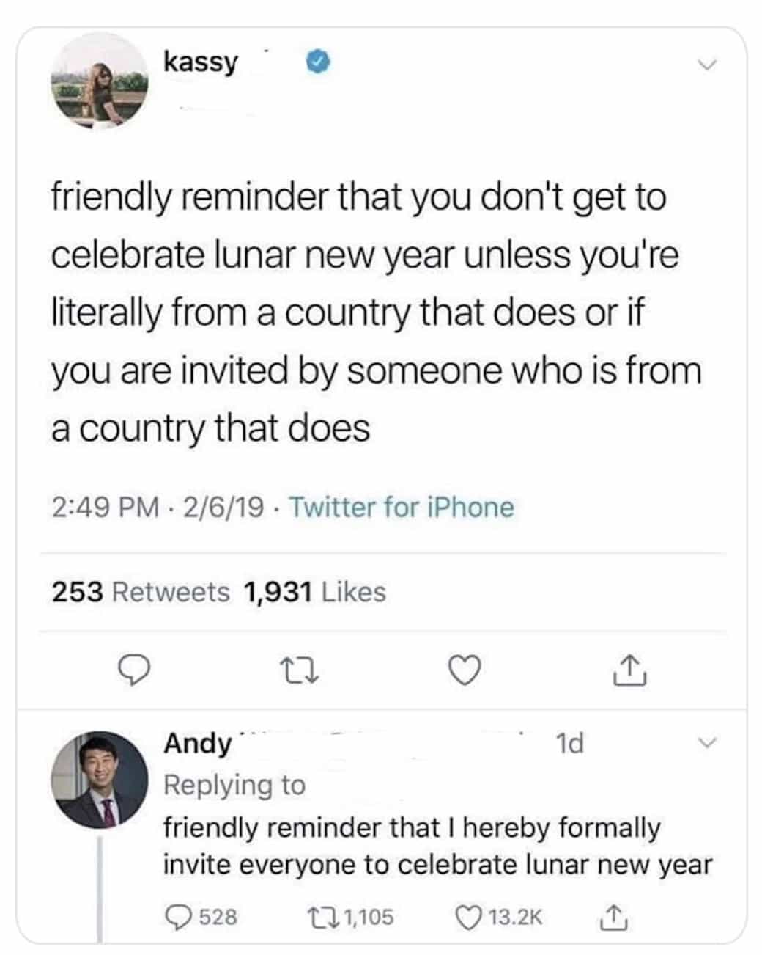Like kassy's tweet with the heart icon

pos(466,670)
